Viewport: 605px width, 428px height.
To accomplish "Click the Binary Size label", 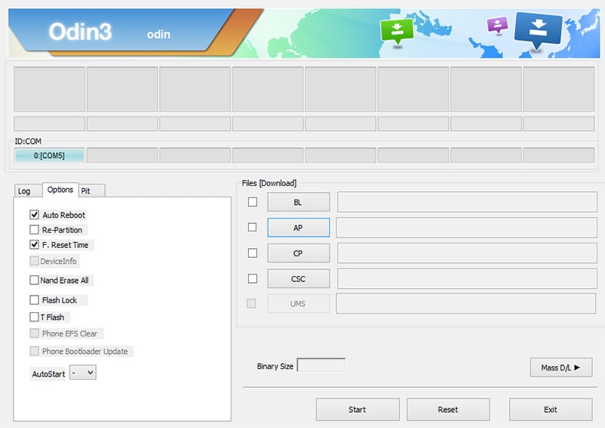I will point(275,366).
